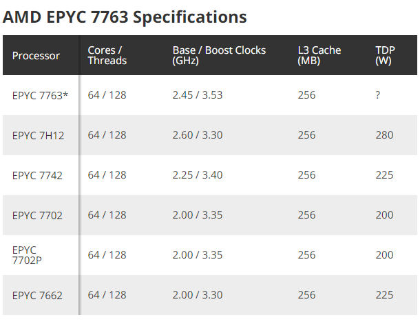The width and height of the screenshot is (420, 324).
Task: Click the EPYC 7702P processor name
Action: click(x=27, y=255)
